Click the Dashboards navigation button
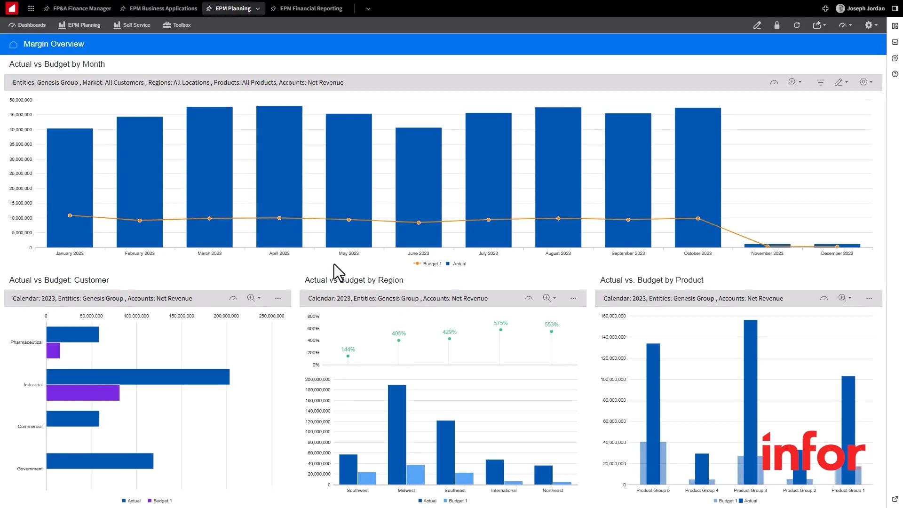 (27, 25)
